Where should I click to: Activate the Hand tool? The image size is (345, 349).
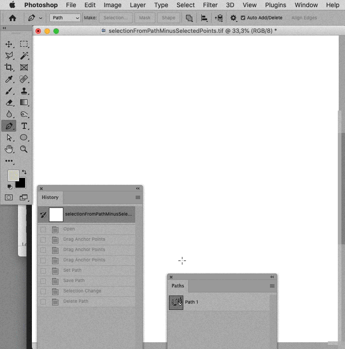(9, 149)
